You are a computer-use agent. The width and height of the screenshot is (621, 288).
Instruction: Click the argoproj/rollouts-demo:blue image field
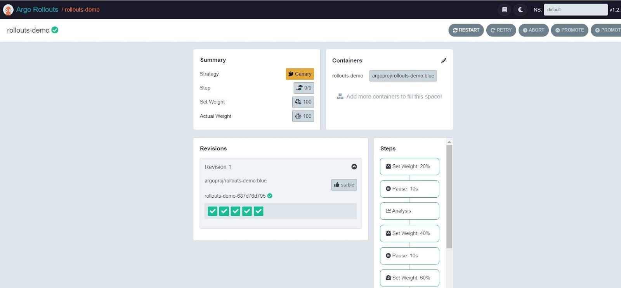click(403, 76)
